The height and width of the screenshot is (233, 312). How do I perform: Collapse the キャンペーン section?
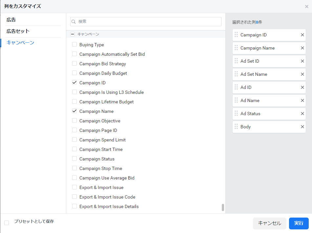73,34
